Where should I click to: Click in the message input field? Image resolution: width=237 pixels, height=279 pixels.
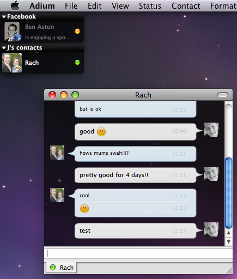click(x=138, y=253)
